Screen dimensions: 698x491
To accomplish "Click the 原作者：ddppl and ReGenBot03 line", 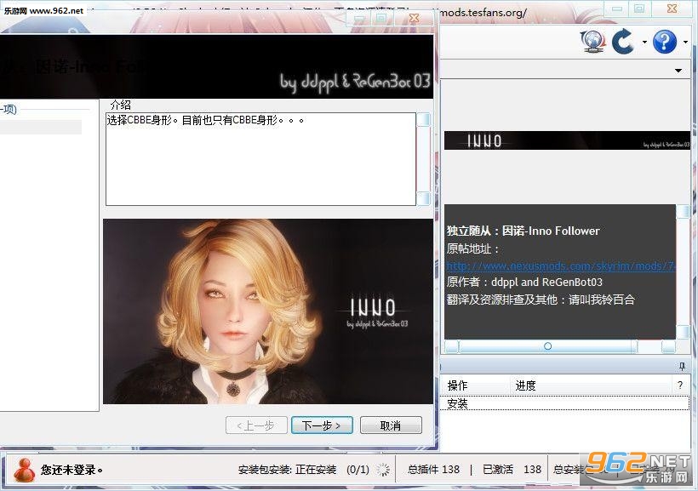I will coord(524,283).
